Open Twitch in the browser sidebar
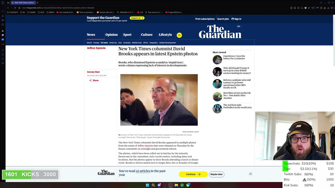Viewport: 335px width, 188px height. [x=3, y=35]
